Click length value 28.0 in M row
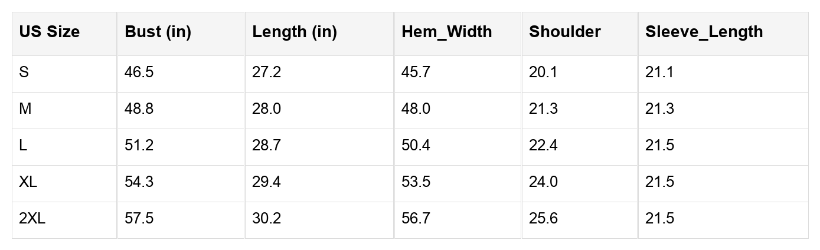This screenshot has height=250, width=820. (x=267, y=109)
